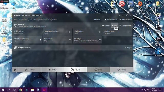Open the Geri Dönüşüm recycle bin icon
The image size is (164, 92).
[x=4, y=30]
